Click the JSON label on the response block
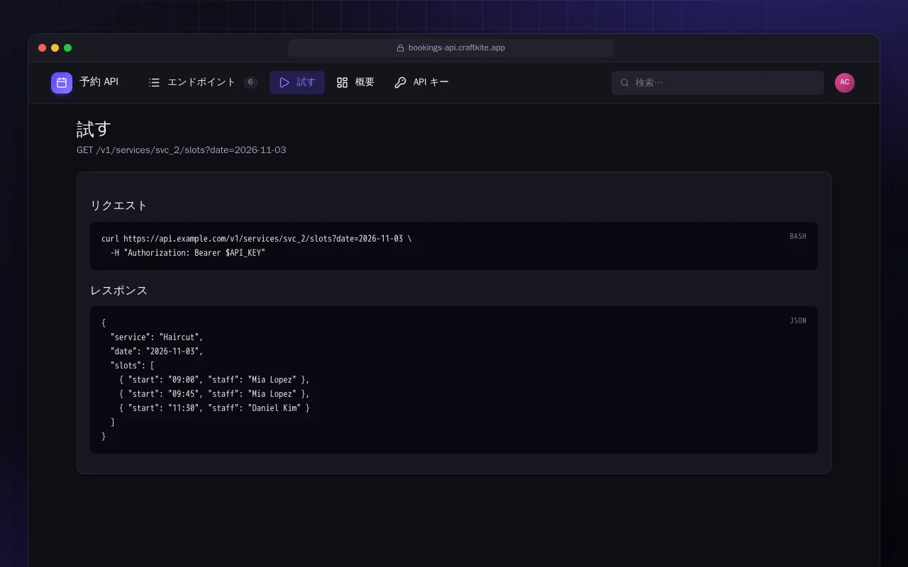This screenshot has height=567, width=908. coord(798,320)
